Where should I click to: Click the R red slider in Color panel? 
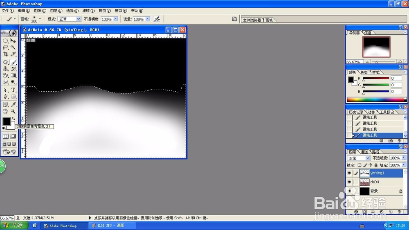pyautogui.click(x=376, y=78)
